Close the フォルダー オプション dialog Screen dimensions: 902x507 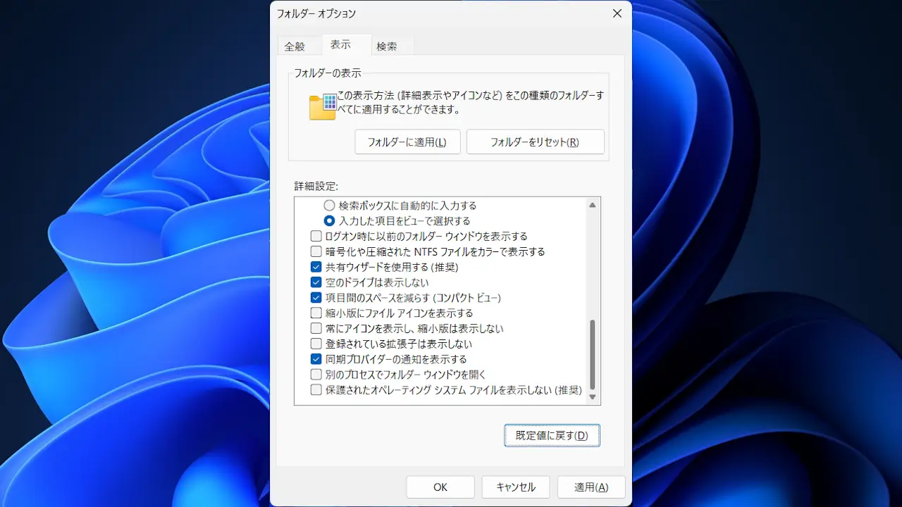click(617, 13)
